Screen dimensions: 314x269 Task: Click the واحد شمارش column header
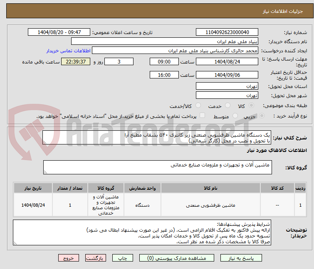coord(142,188)
